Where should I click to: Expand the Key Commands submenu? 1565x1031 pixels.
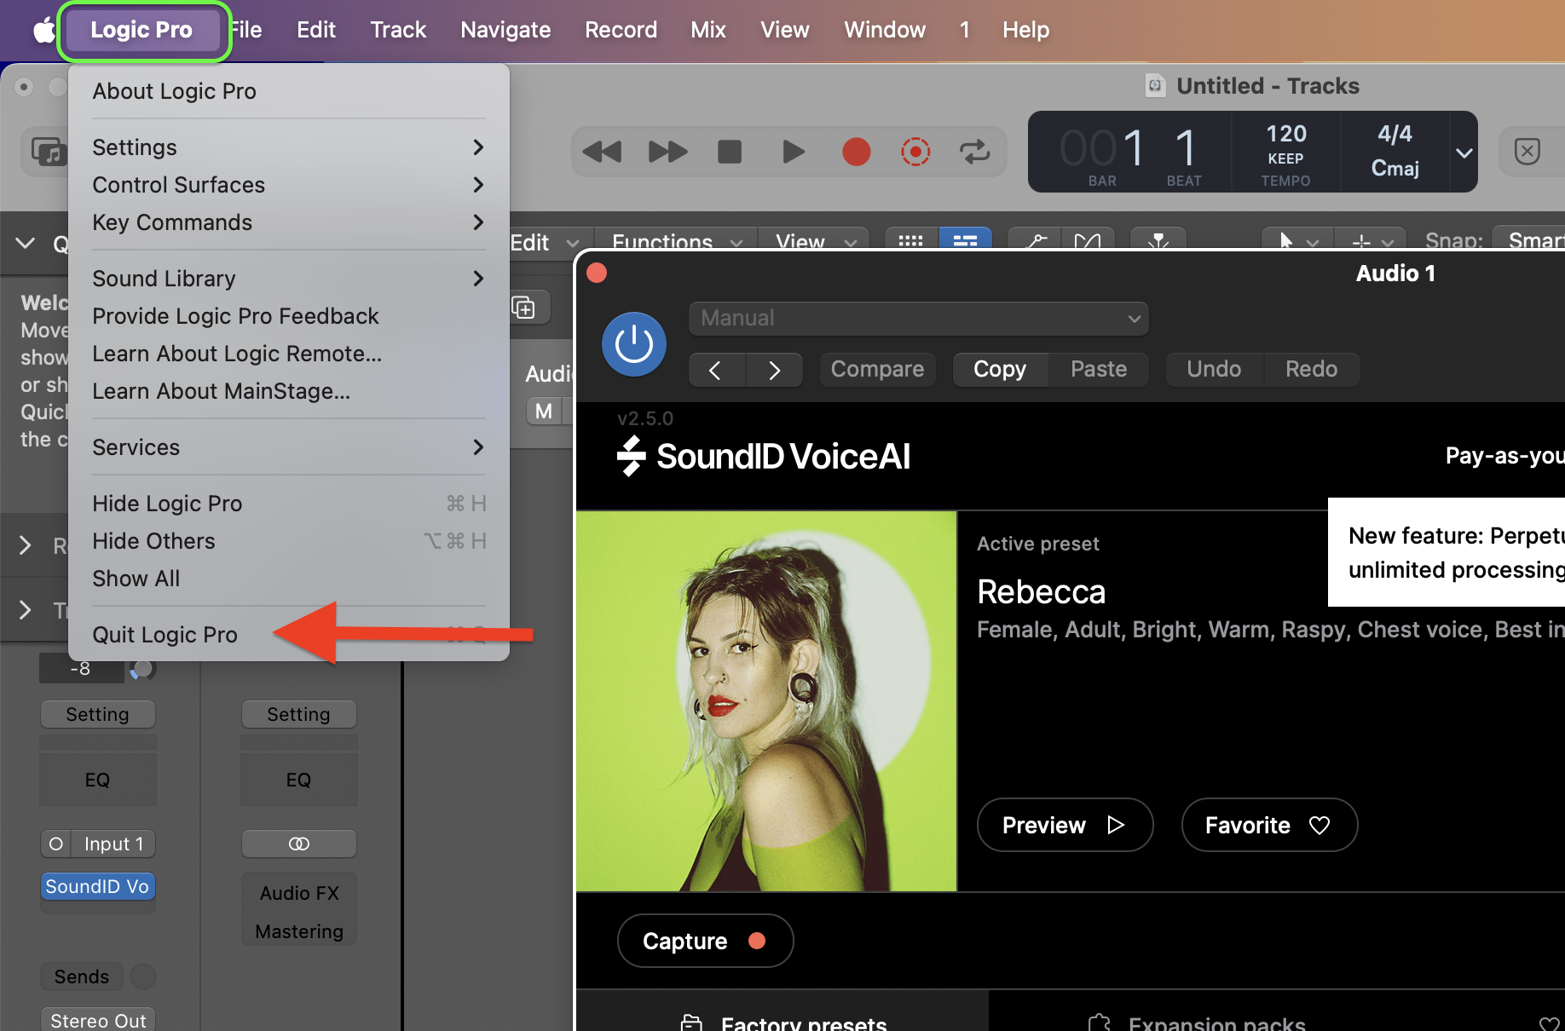[x=289, y=222]
